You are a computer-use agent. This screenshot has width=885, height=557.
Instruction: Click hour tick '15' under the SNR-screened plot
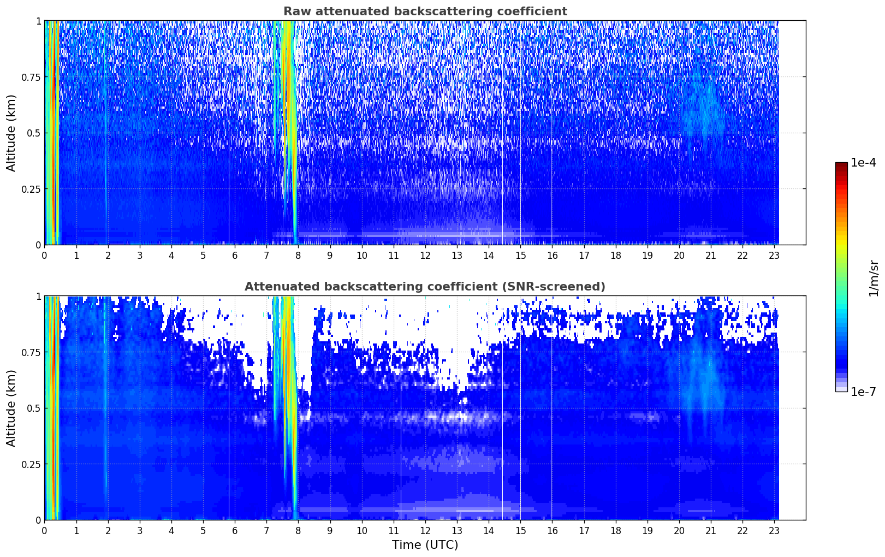click(520, 530)
